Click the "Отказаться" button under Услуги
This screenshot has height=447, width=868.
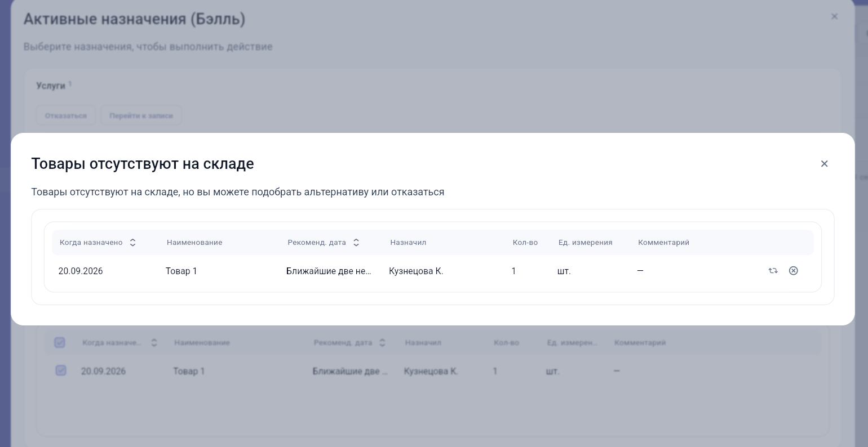pos(66,115)
